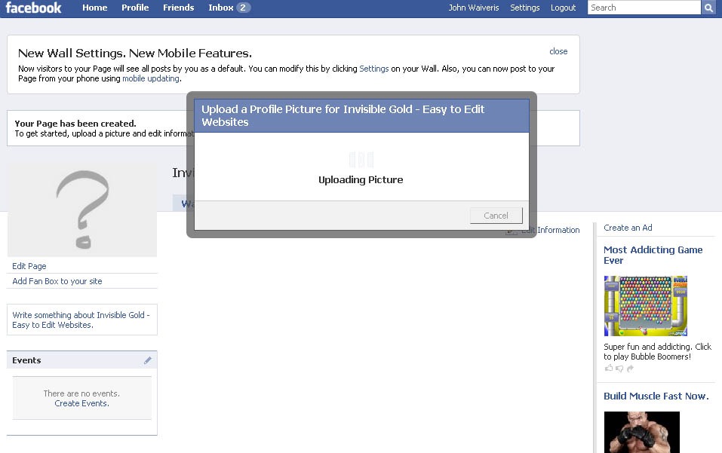Screen dimensions: 722x453
Task: Open Settings in the top bar
Action: pyautogui.click(x=525, y=8)
